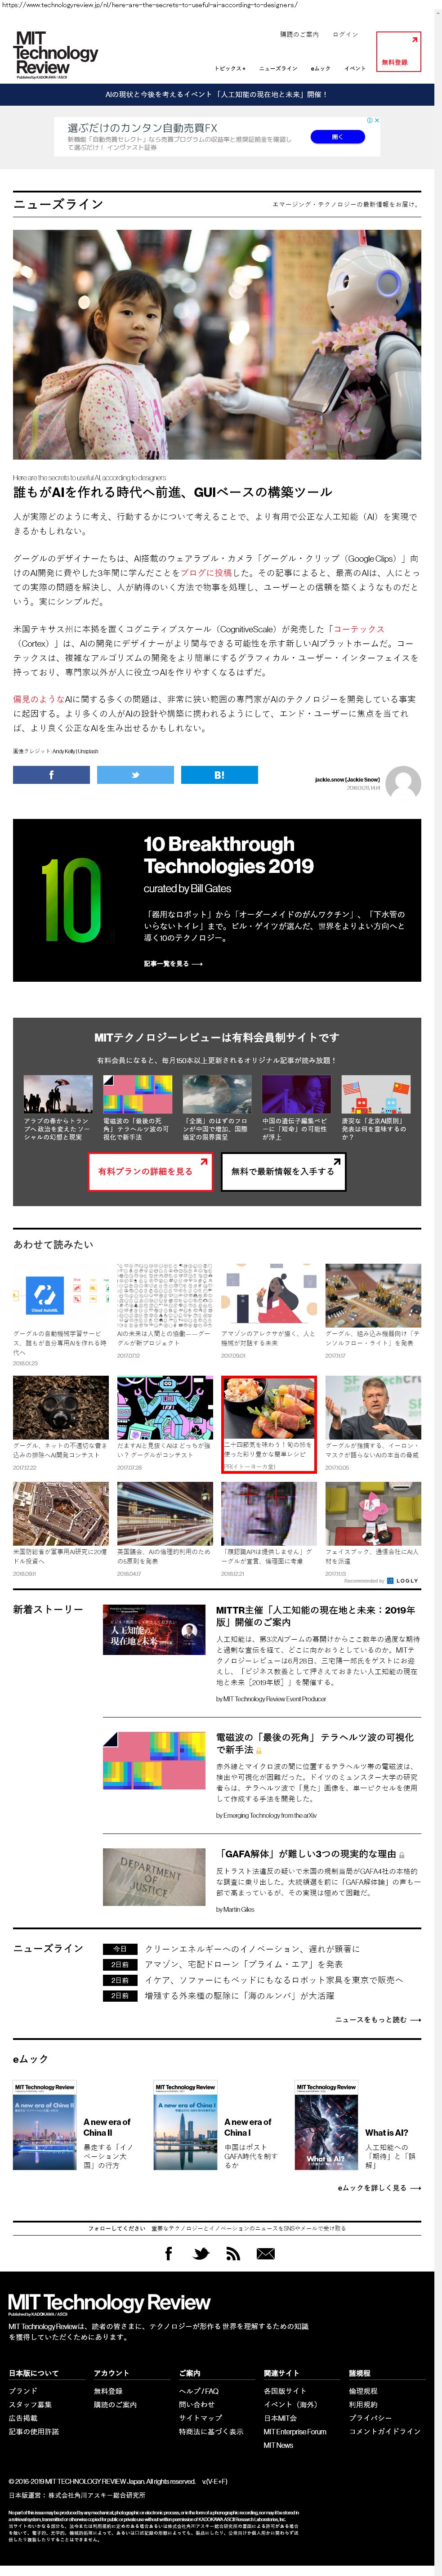This screenshot has width=442, height=2576.
Task: Open the アラブの春 article thumbnail
Action: (x=58, y=1095)
